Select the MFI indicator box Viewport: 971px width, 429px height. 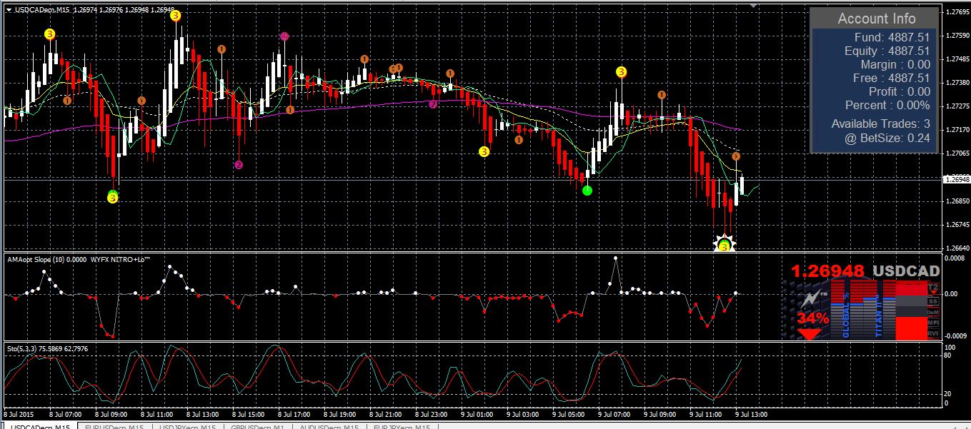point(932,322)
